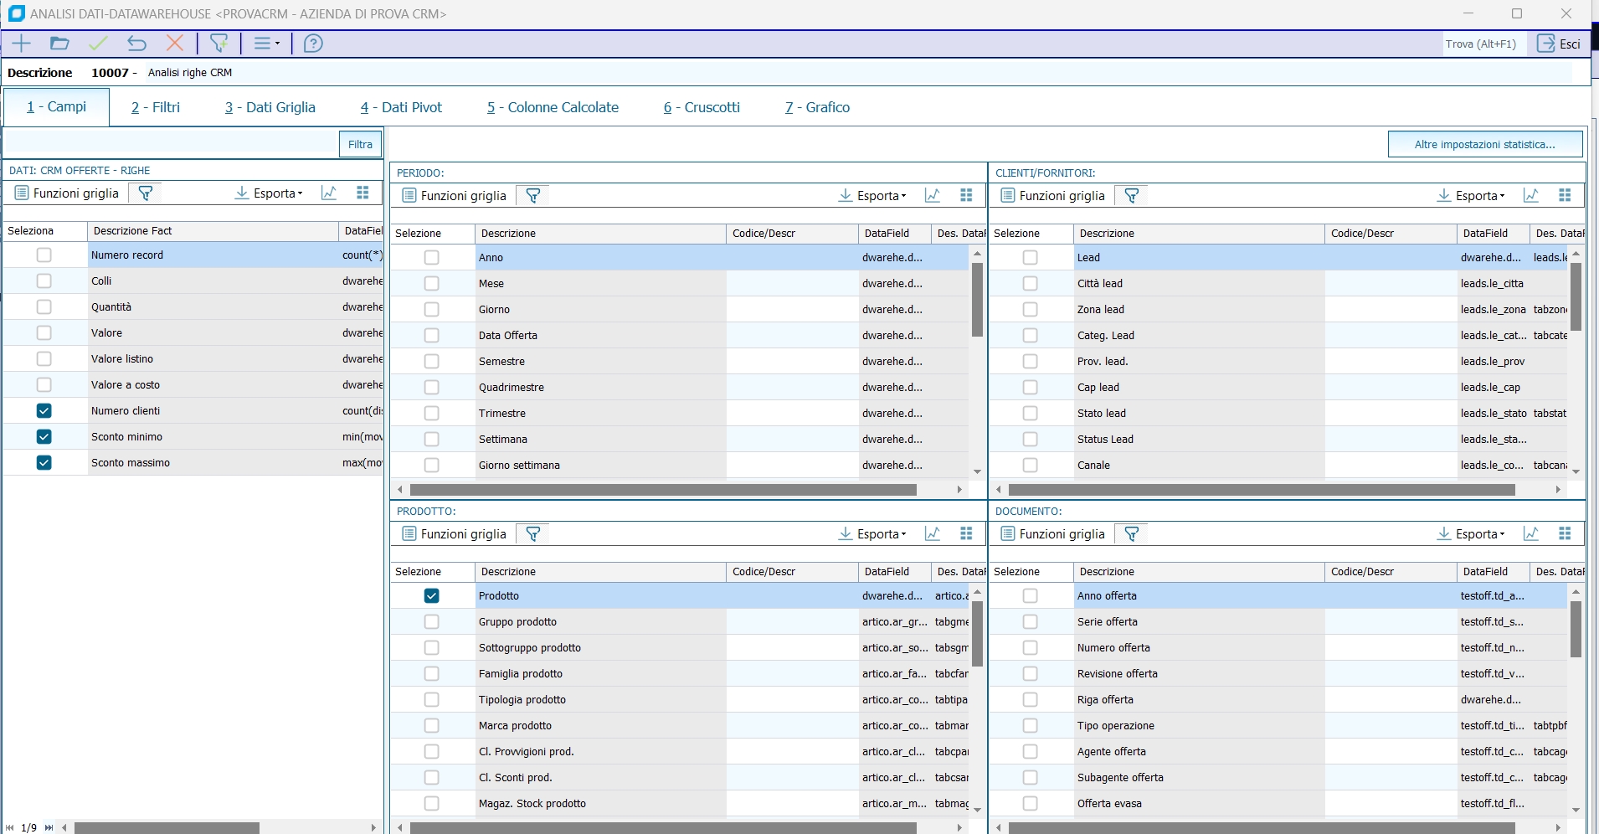Uncheck the Numero clienti checkbox
Screen dimensions: 1599x834
pos(44,410)
